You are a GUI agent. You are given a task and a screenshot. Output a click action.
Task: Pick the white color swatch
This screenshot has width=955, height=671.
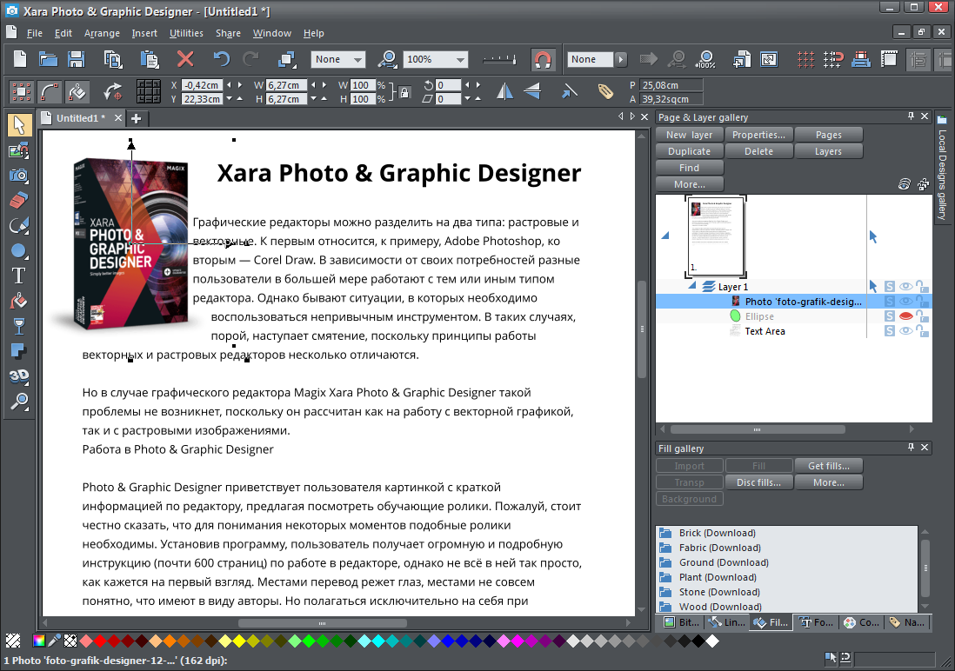coord(712,641)
